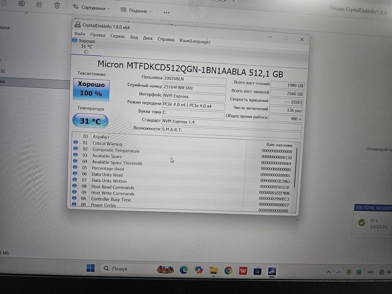Click the Прошивка field 1002V8LN
The width and height of the screenshot is (392, 294).
click(195, 80)
